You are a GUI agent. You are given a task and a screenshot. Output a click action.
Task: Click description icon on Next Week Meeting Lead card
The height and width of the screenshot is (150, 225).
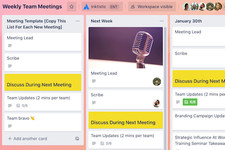[x=94, y=81]
